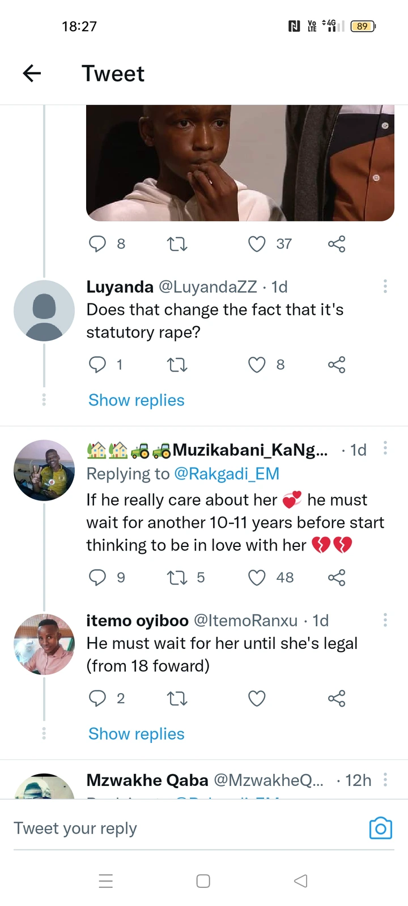Screen dimensions: 408x906
Task: Like Luyanda's reply with 8 likes
Action: pos(257,365)
